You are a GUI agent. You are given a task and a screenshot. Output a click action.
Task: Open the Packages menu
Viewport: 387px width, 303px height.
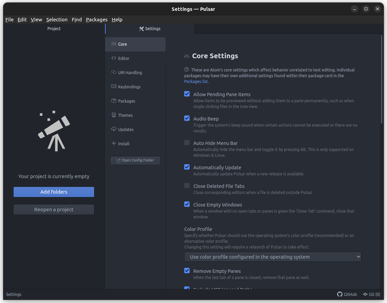pos(96,20)
